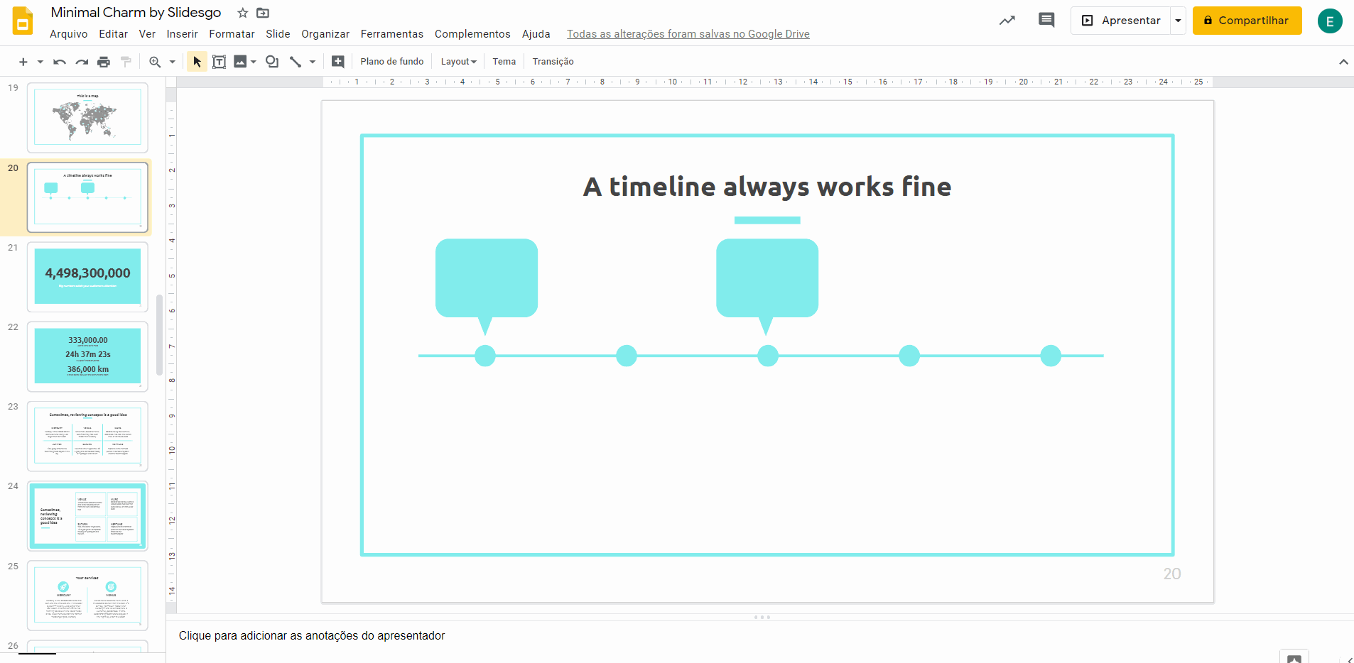This screenshot has width=1354, height=663.
Task: Click Plano de fundo button
Action: pos(392,62)
